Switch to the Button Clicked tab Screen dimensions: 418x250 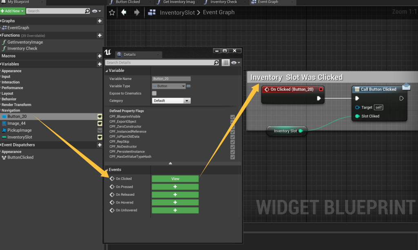(128, 2)
